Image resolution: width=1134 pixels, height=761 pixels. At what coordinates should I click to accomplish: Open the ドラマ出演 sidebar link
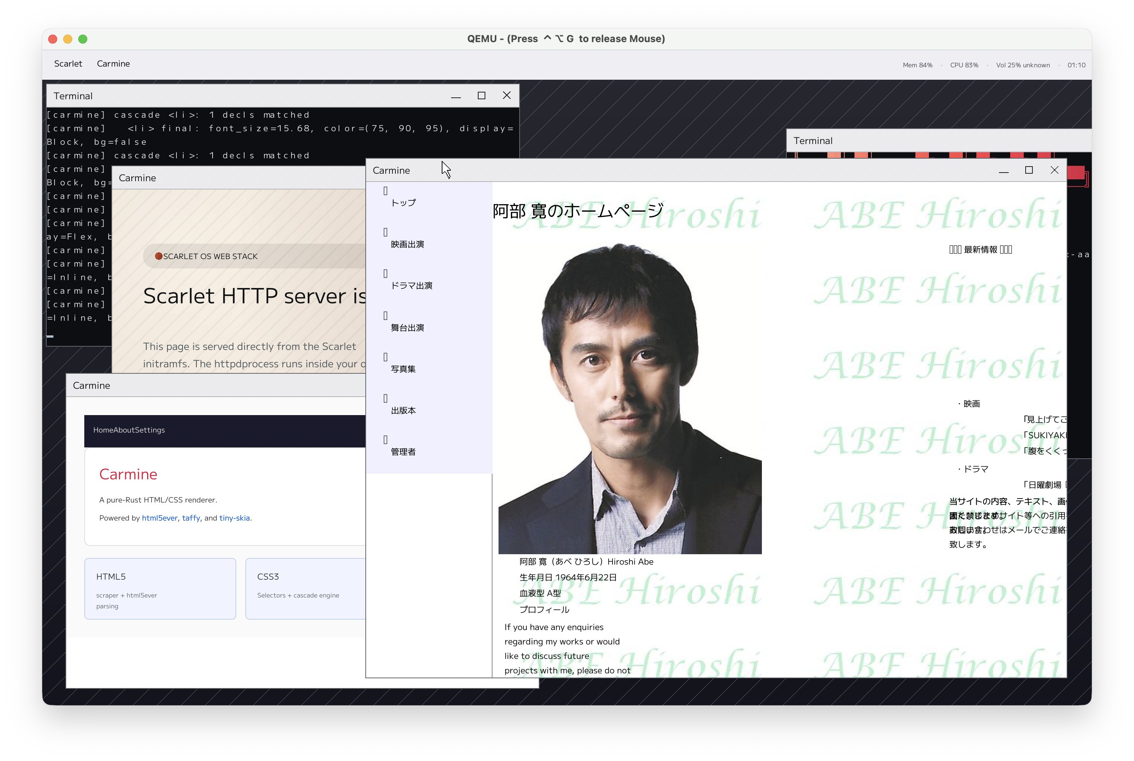412,285
